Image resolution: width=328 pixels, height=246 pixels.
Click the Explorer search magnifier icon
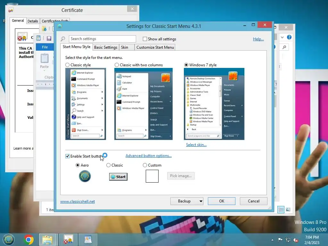point(284,47)
